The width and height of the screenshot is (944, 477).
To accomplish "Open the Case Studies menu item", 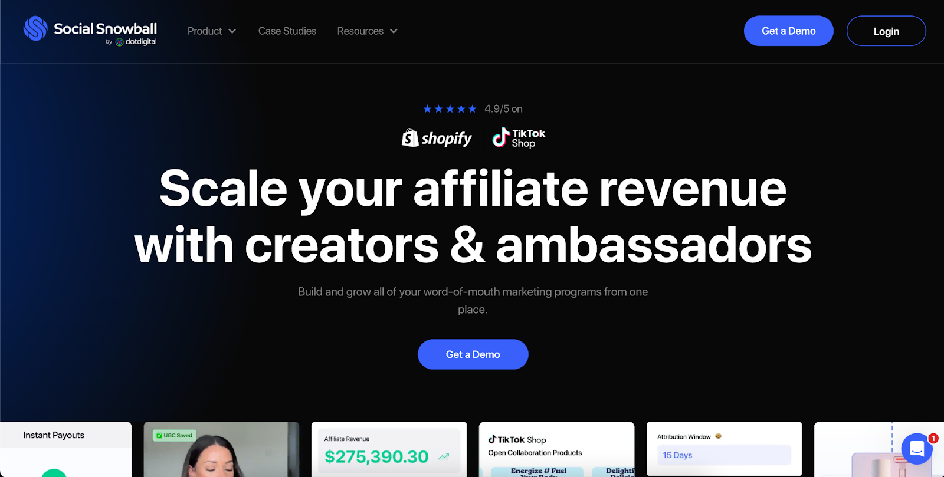I will (287, 31).
